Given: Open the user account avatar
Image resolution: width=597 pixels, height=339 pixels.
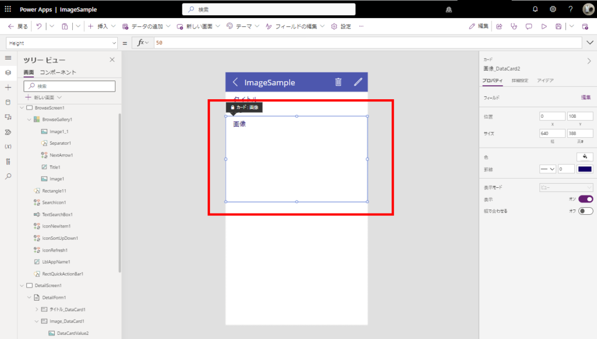Looking at the screenshot, I should pos(588,9).
